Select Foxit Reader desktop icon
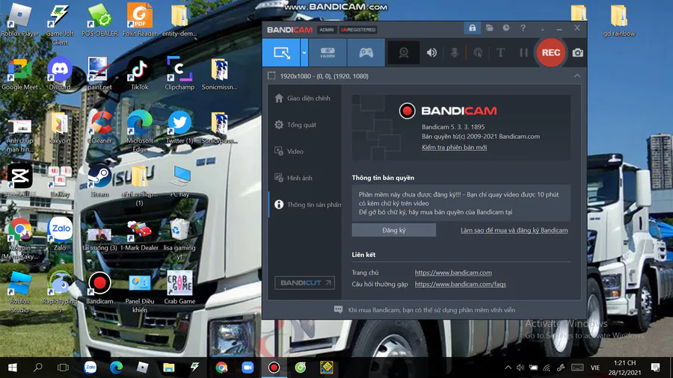 pos(140,19)
